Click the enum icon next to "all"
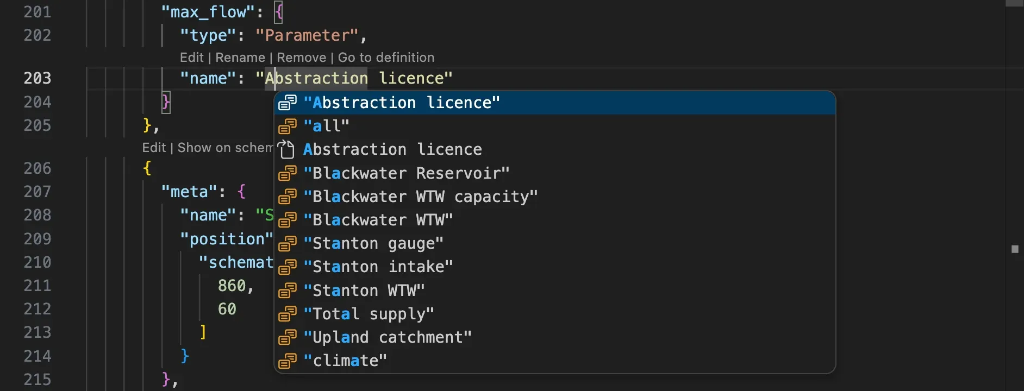The width and height of the screenshot is (1024, 391). point(288,126)
